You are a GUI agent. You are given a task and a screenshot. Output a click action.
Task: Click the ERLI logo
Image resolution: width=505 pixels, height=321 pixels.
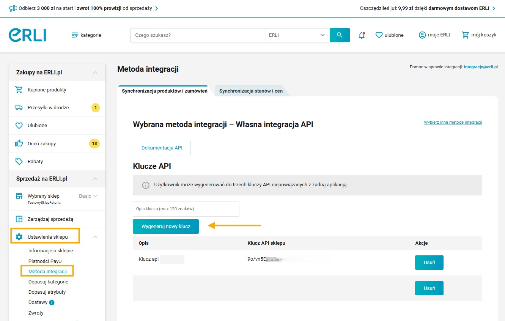[27, 35]
